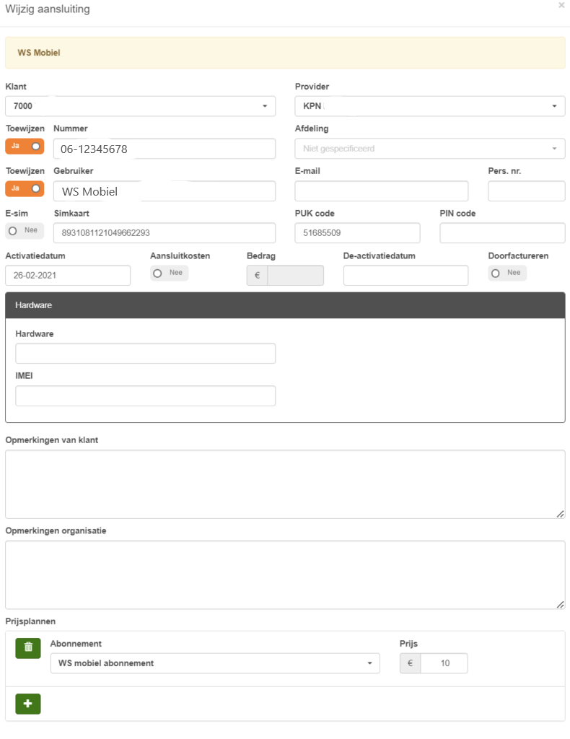This screenshot has height=739, width=570.
Task: Click the Simkaart number field
Action: pyautogui.click(x=165, y=233)
